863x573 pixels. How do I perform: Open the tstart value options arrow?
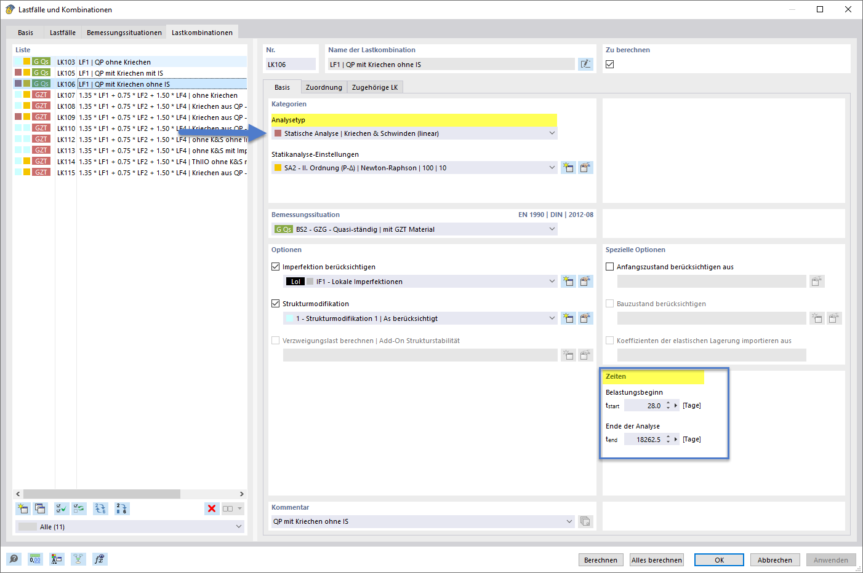[x=676, y=405]
